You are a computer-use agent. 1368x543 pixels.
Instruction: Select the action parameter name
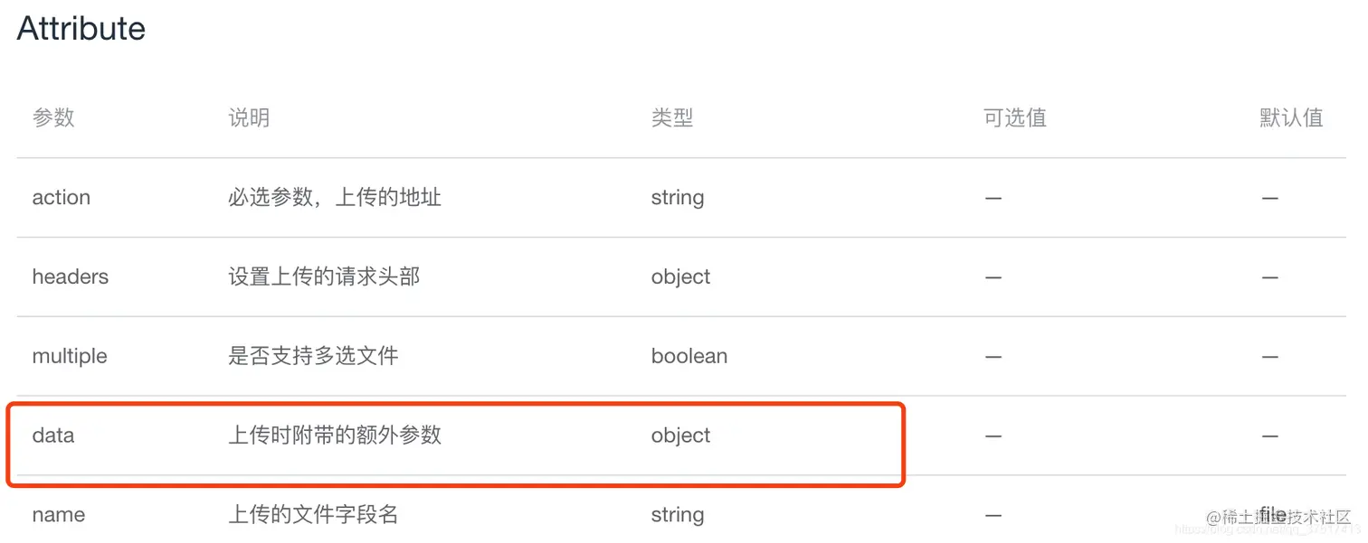[62, 198]
